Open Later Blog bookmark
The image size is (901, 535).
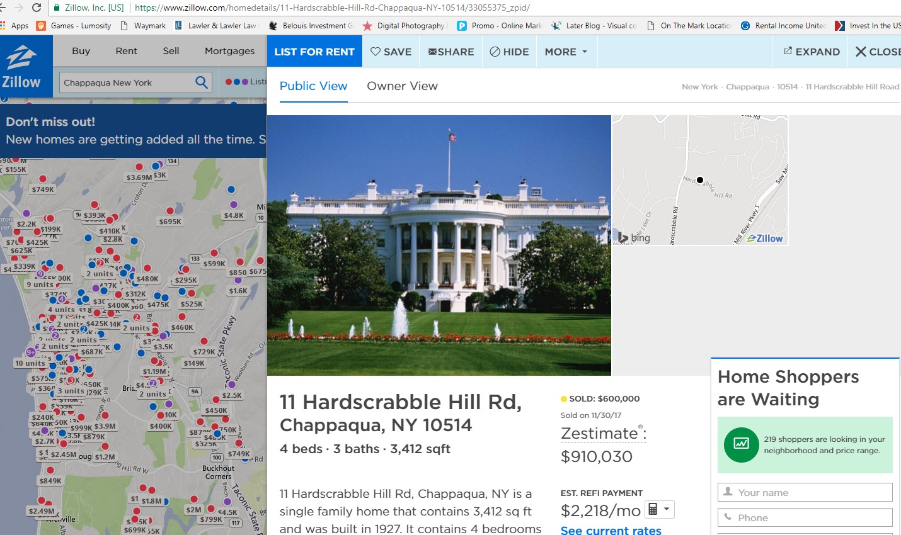tap(594, 26)
